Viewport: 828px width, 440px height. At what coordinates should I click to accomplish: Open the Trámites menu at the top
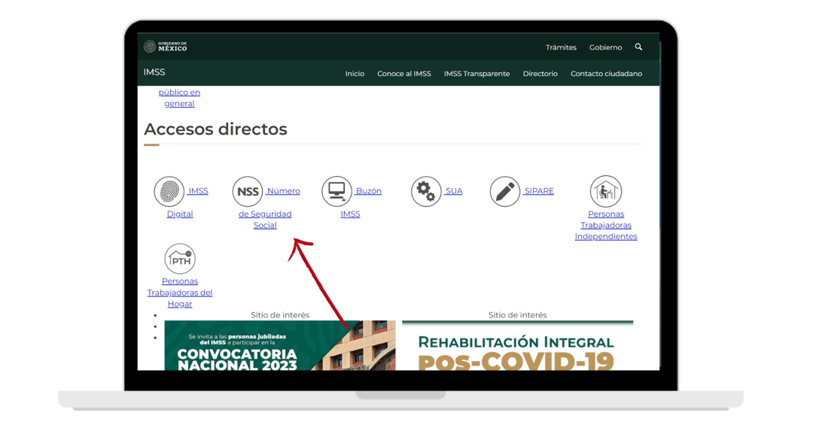[561, 47]
